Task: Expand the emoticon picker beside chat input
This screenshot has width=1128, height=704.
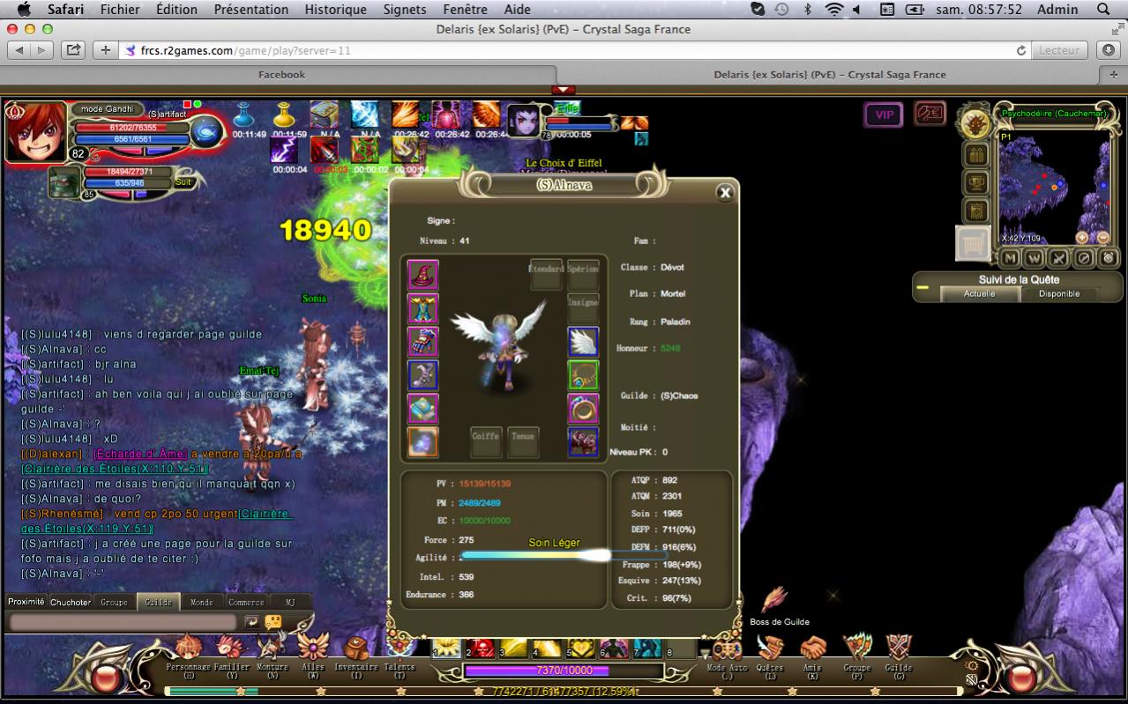Action: (273, 622)
